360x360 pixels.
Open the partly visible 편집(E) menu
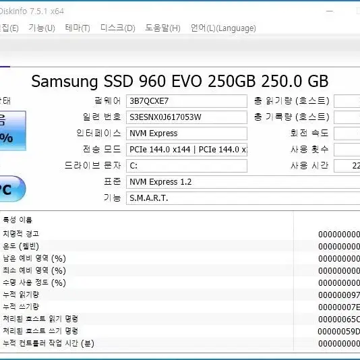[9, 28]
